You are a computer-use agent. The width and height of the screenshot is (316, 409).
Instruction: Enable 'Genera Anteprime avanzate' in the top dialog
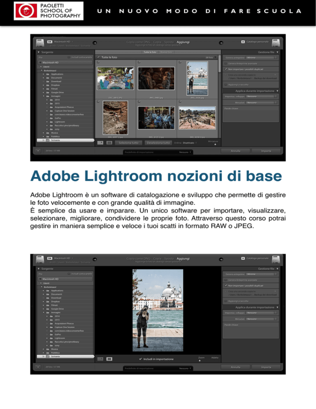(226, 63)
